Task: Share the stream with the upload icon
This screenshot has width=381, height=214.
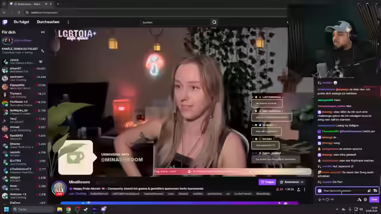Action: click(x=299, y=189)
